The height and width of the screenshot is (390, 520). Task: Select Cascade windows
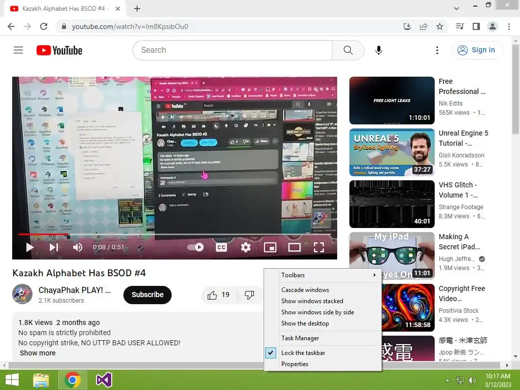322,289
